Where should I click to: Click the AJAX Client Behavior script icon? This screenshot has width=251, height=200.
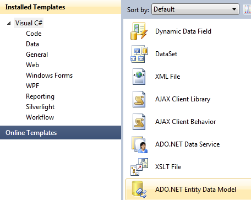point(139,122)
